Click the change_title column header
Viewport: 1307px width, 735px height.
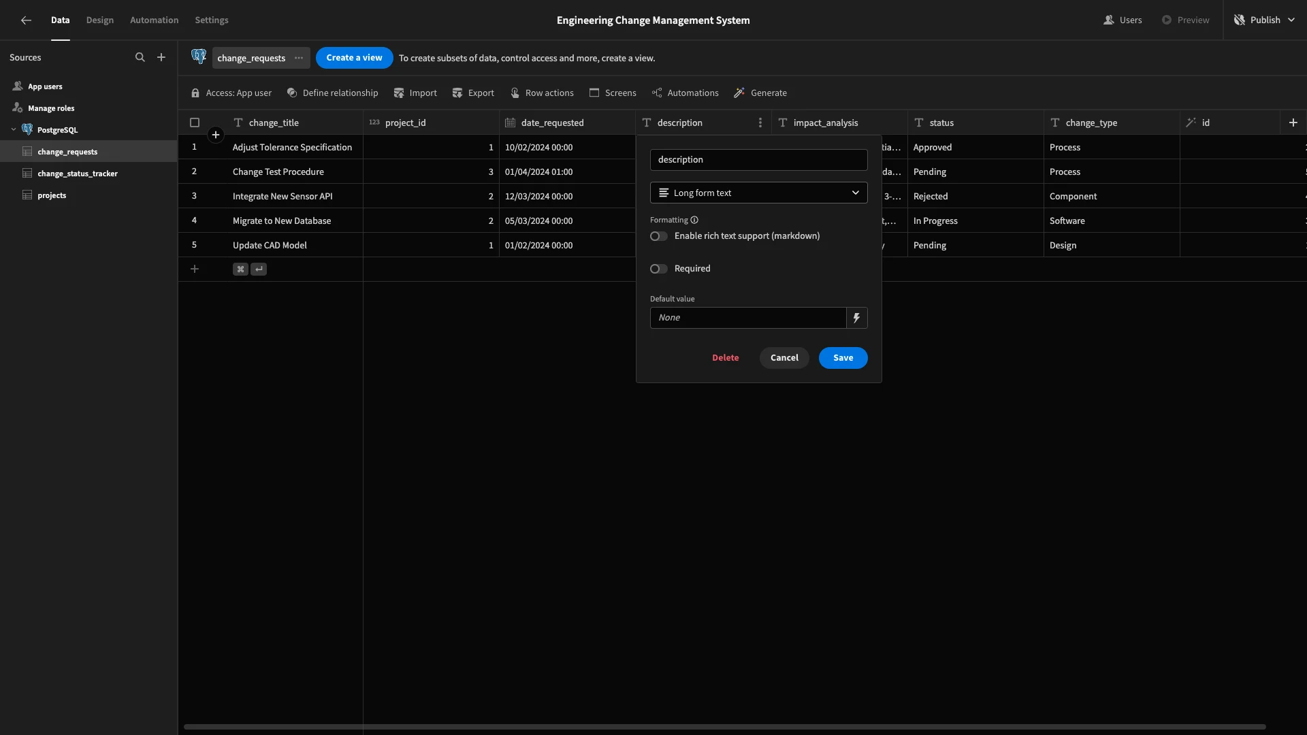pyautogui.click(x=295, y=123)
